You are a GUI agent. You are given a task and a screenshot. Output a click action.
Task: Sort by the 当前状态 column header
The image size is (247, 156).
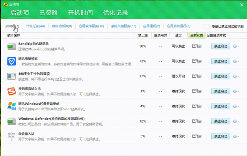[x=196, y=35]
